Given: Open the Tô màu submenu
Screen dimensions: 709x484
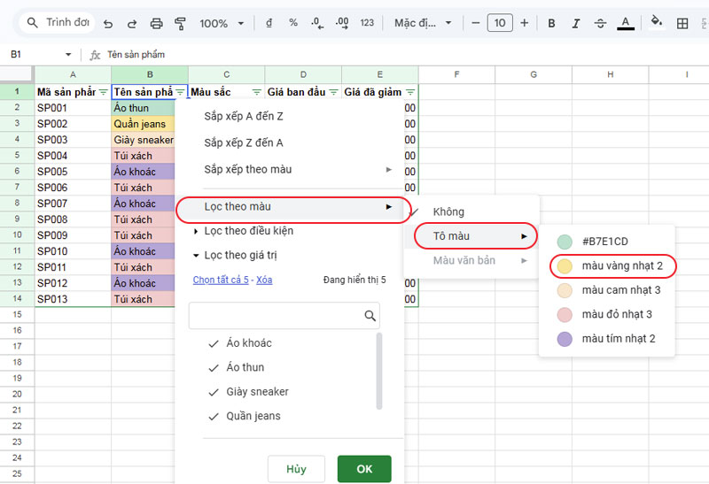Looking at the screenshot, I should (476, 236).
